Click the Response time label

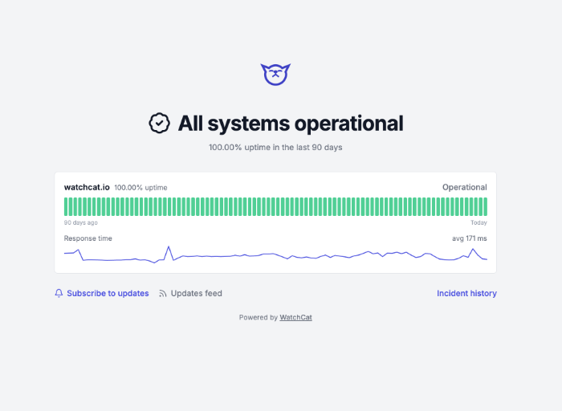[x=88, y=238]
